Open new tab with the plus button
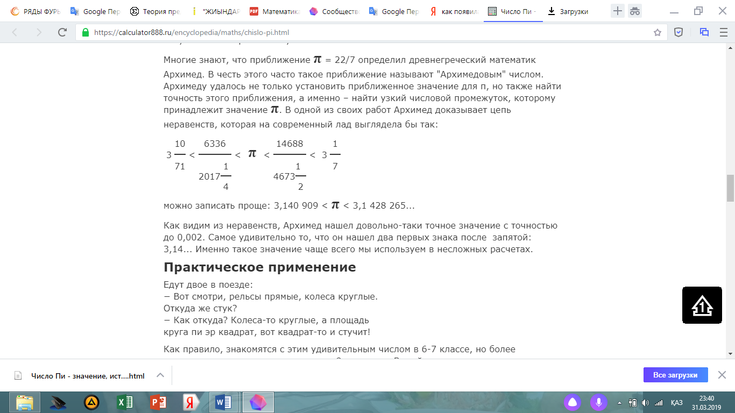Screen dimensions: 735x413 [x=618, y=11]
